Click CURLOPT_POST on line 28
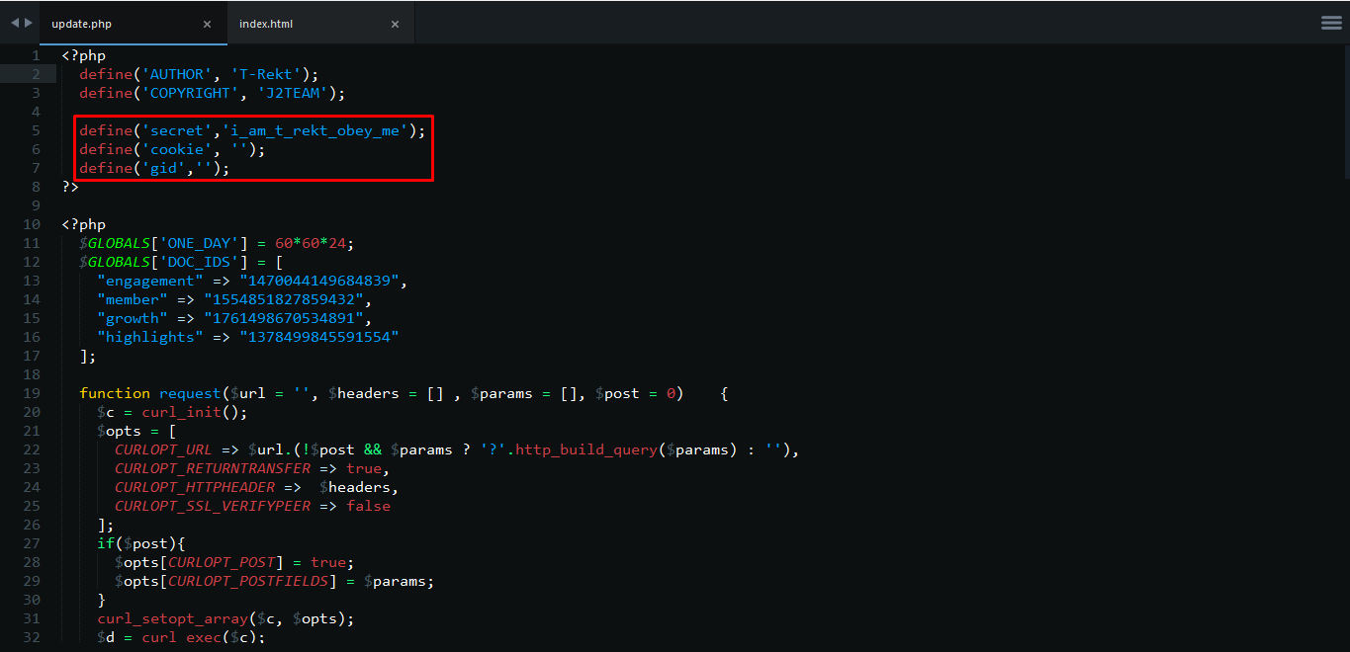Image resolution: width=1350 pixels, height=652 pixels. [x=222, y=563]
